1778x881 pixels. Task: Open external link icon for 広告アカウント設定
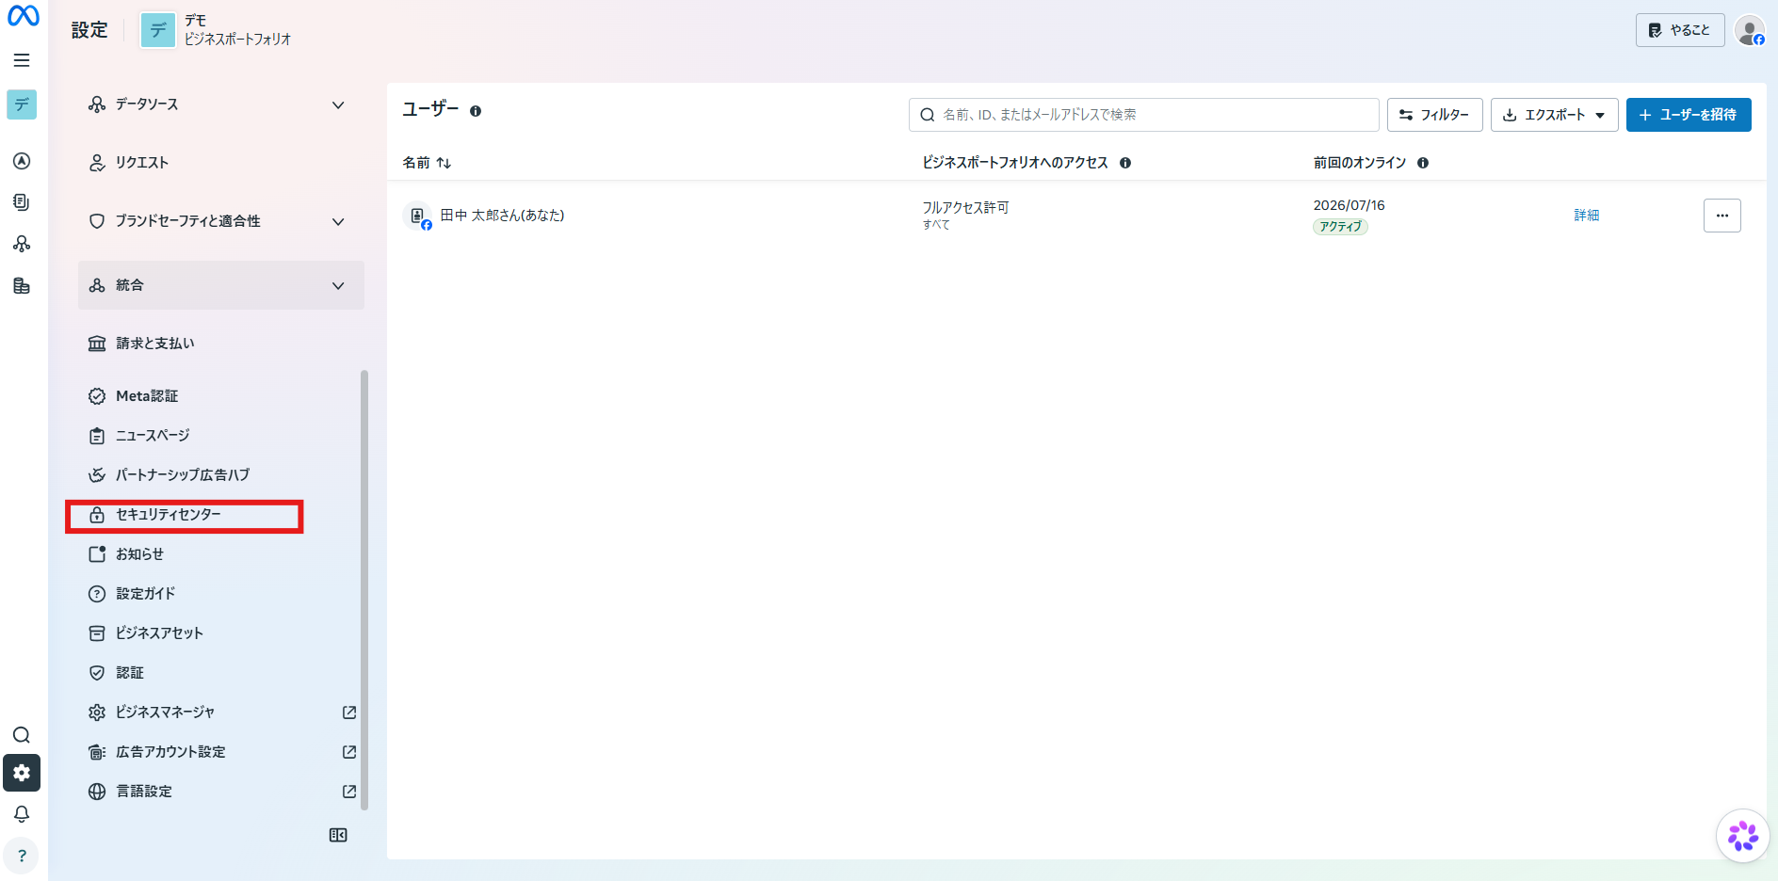coord(349,752)
